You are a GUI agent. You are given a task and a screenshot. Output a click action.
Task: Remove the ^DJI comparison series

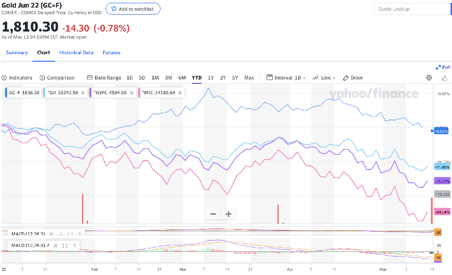click(x=83, y=93)
